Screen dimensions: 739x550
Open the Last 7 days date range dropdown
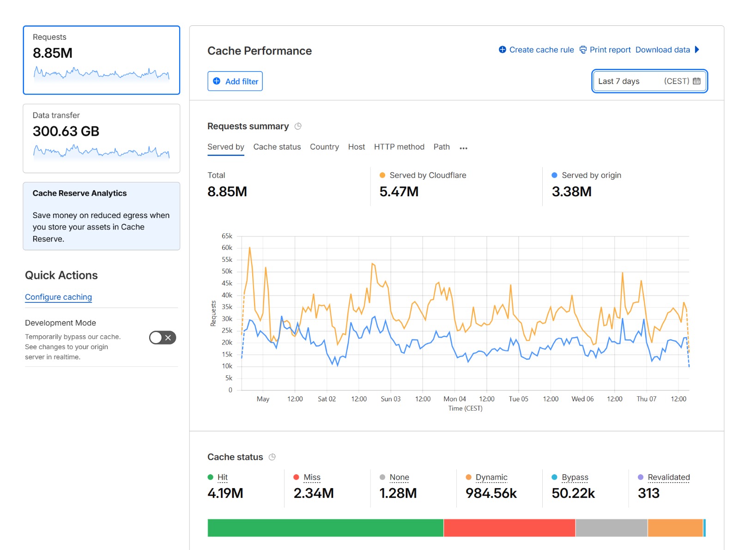click(x=649, y=81)
